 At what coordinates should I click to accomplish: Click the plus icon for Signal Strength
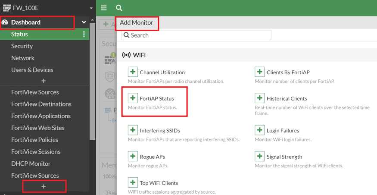point(259,157)
